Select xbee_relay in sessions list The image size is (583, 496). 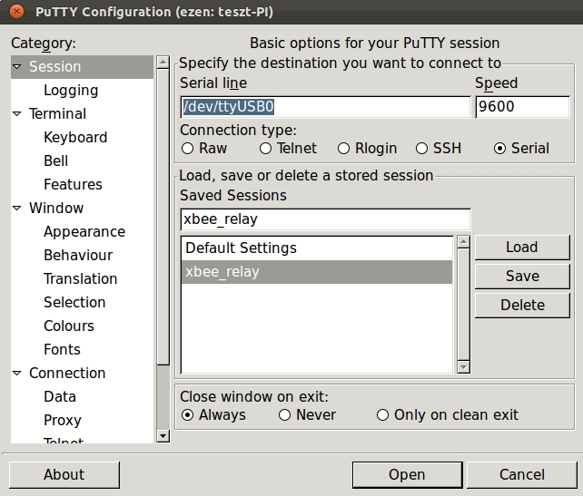[317, 272]
